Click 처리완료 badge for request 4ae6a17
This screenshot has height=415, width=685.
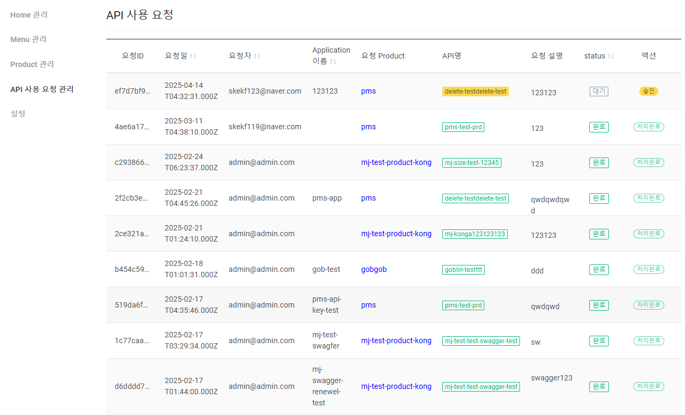(649, 127)
